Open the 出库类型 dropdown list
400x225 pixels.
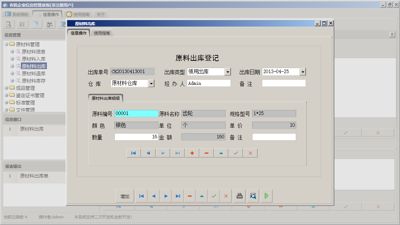coord(228,71)
